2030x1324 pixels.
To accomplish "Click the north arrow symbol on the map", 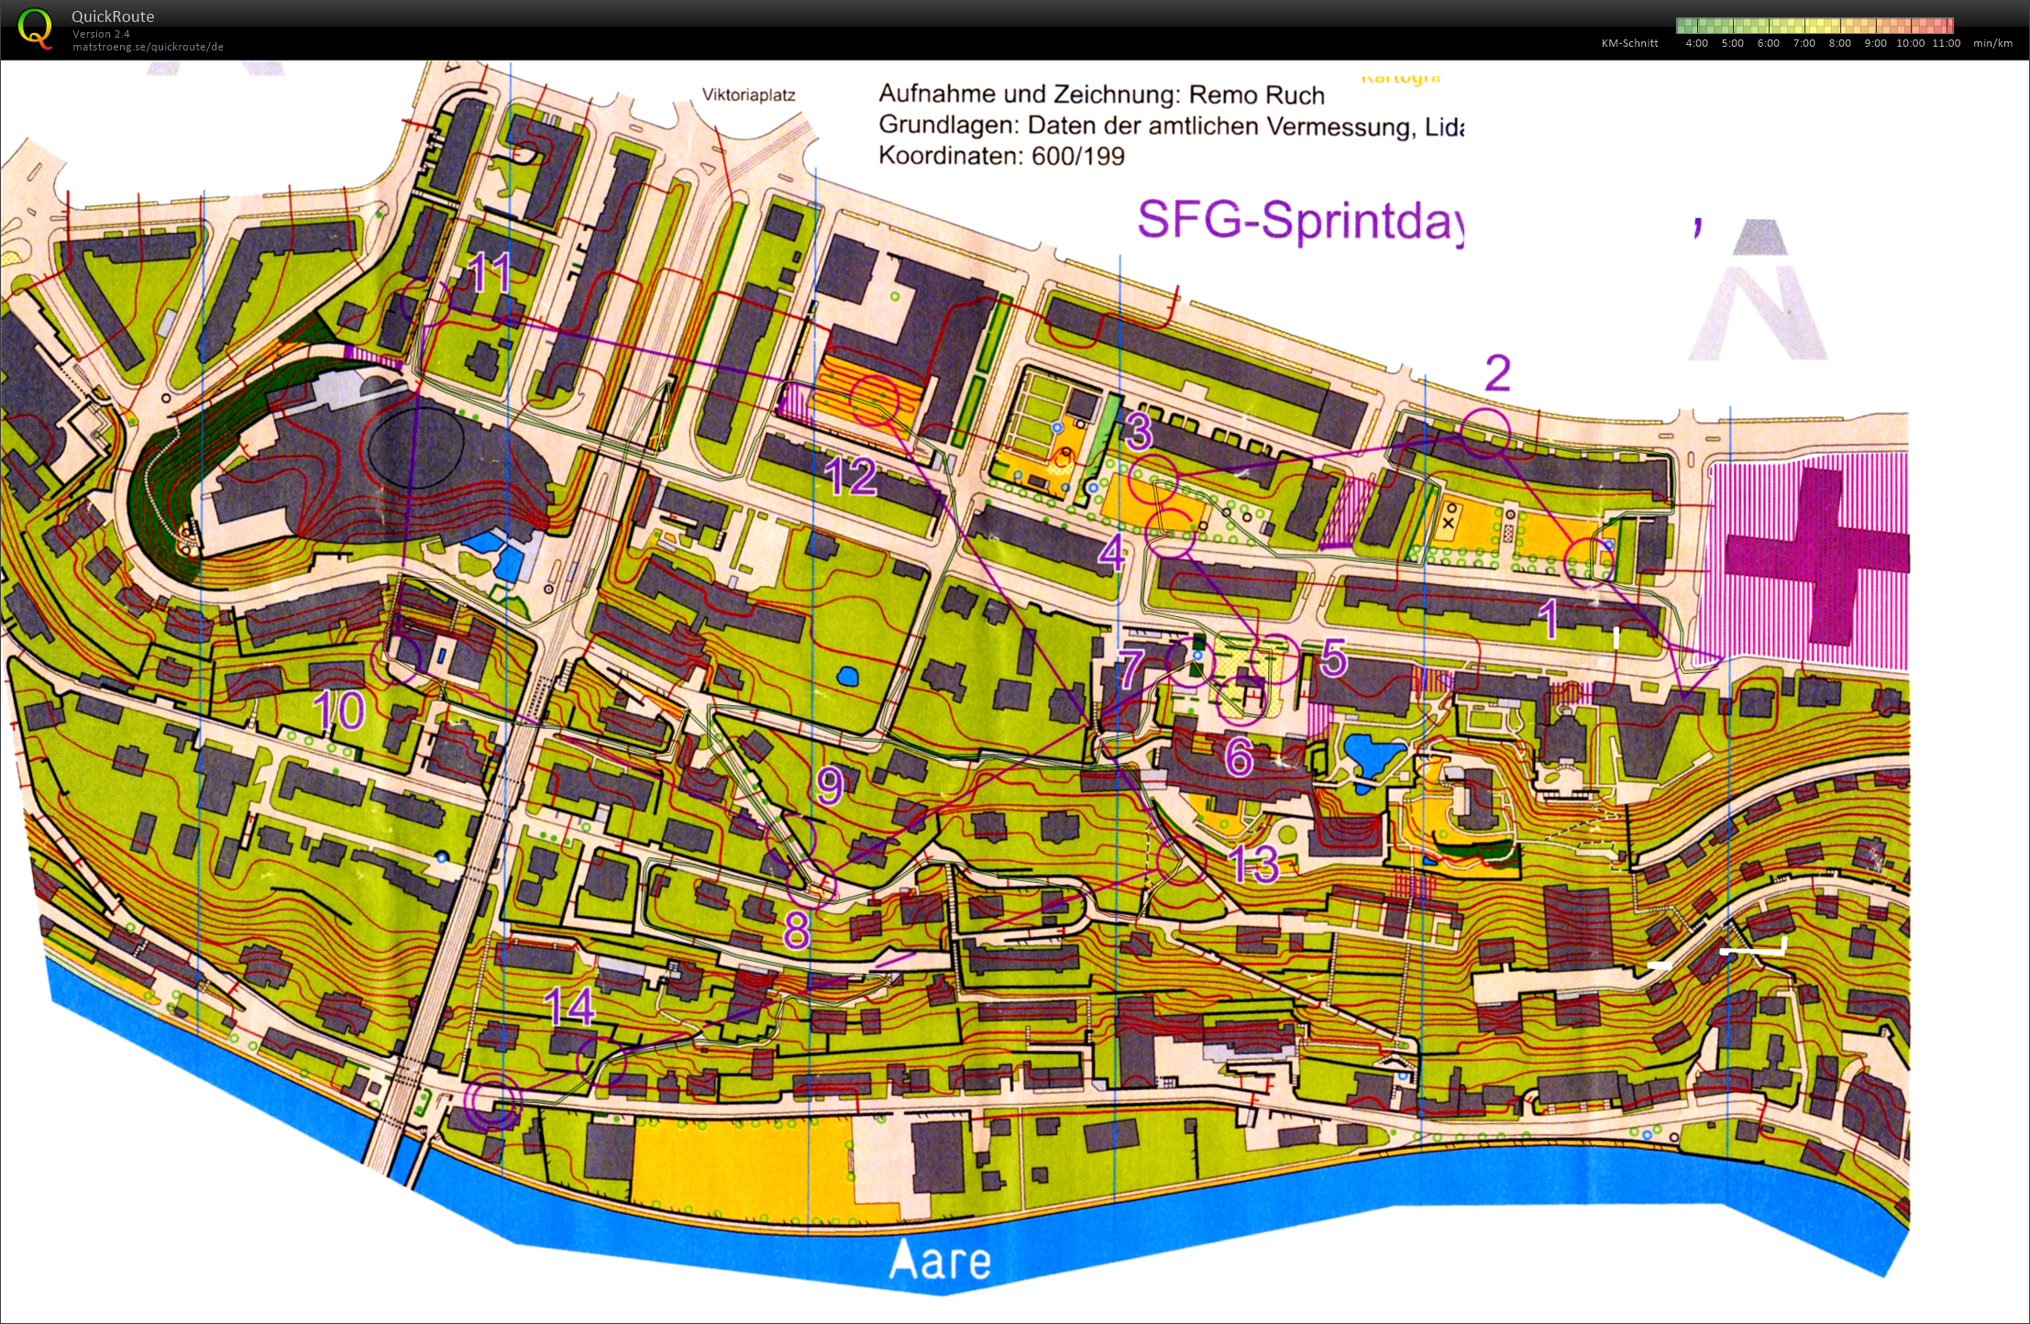I will (x=1759, y=292).
